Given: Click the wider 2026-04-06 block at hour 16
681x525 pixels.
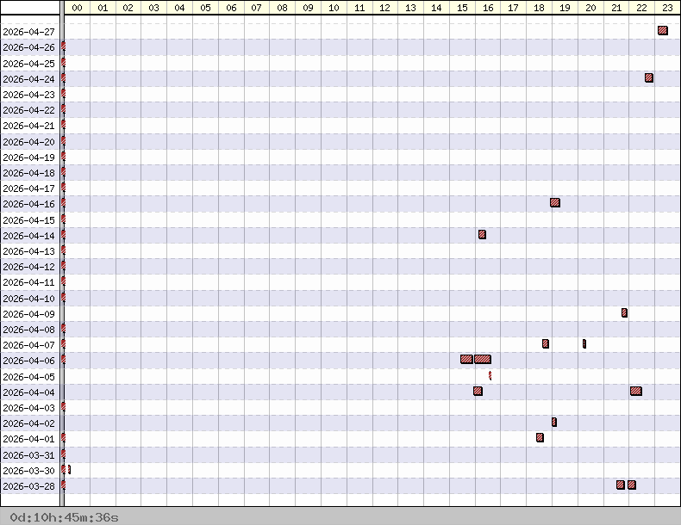Looking at the screenshot, I should [483, 359].
